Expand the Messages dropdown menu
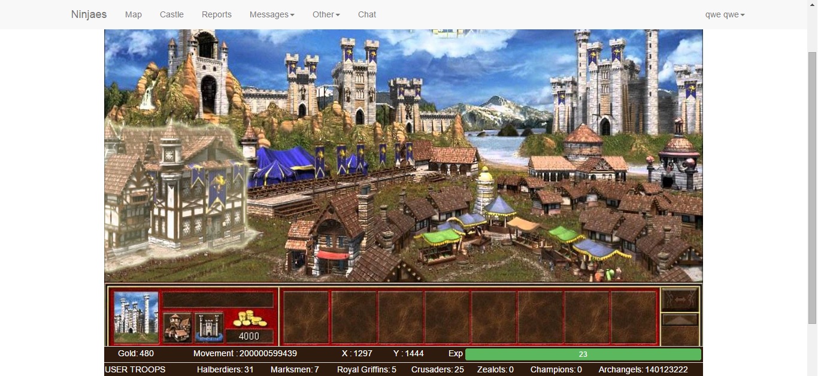This screenshot has width=818, height=376. [272, 14]
